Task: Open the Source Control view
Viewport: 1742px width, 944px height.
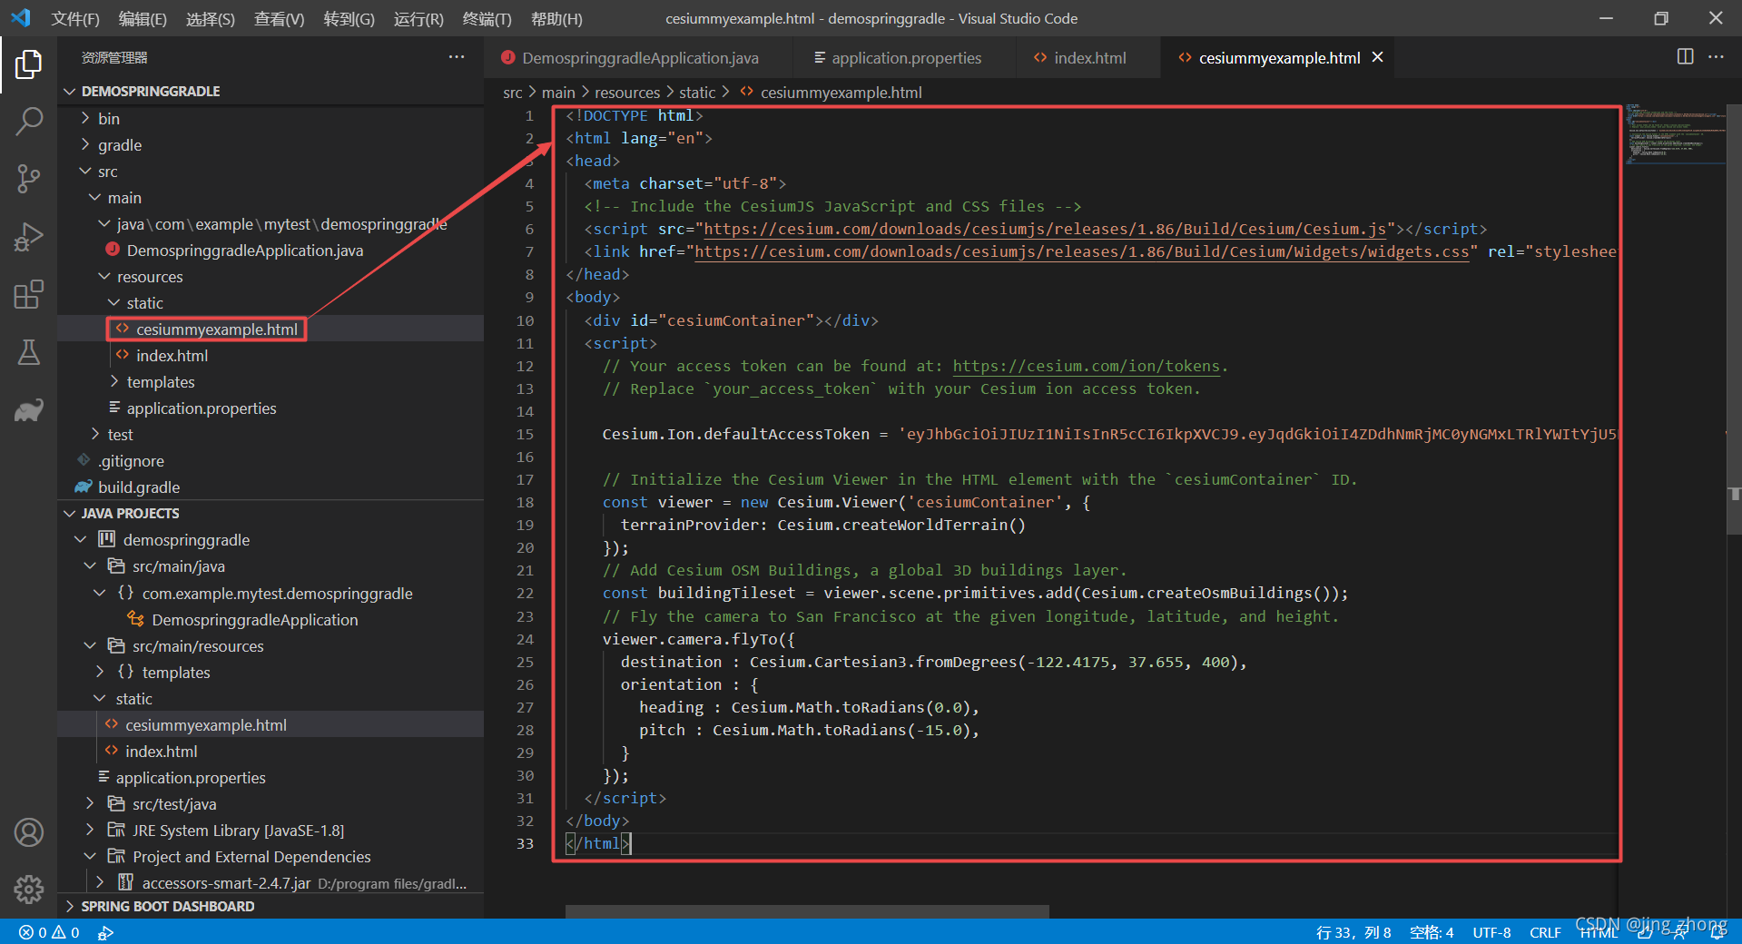Action: (29, 179)
